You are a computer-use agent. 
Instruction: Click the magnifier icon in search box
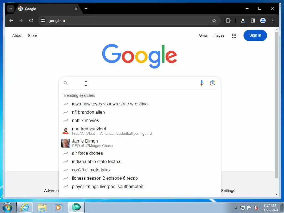coord(65,83)
